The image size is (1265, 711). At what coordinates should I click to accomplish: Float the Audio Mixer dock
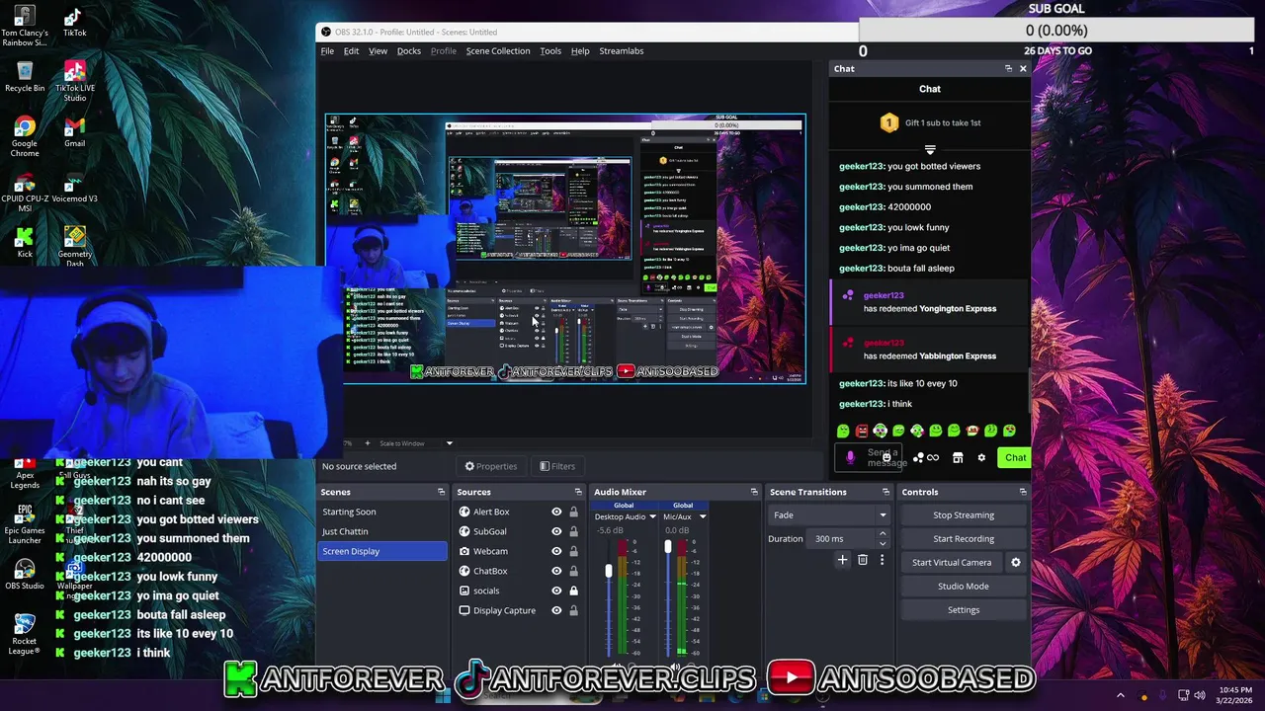(x=754, y=492)
